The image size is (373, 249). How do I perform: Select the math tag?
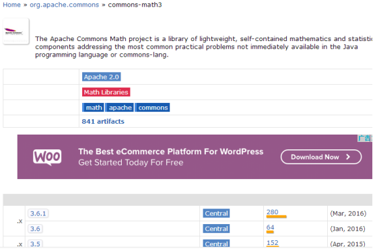[x=93, y=108]
